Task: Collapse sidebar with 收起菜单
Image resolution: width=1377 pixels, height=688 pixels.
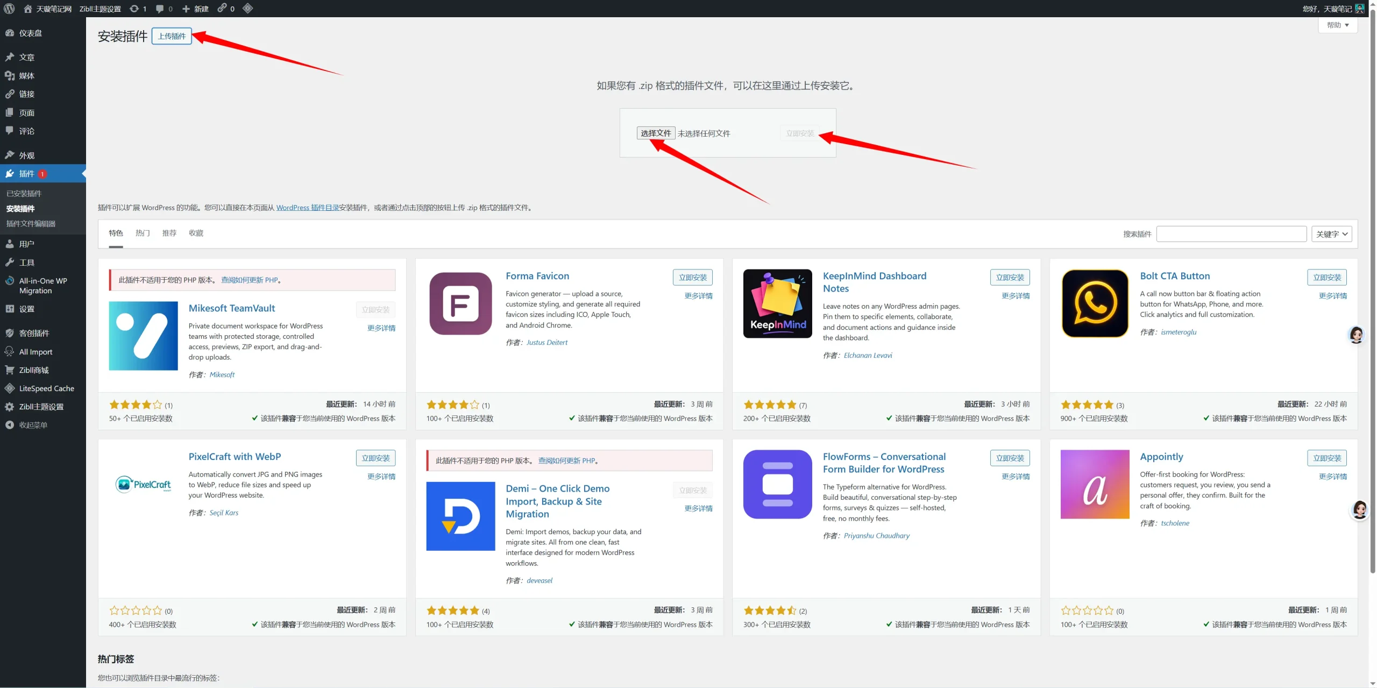Action: 43,425
